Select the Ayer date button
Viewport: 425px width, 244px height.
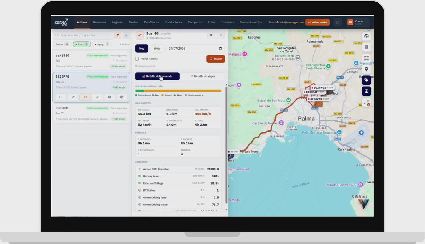[x=157, y=49]
